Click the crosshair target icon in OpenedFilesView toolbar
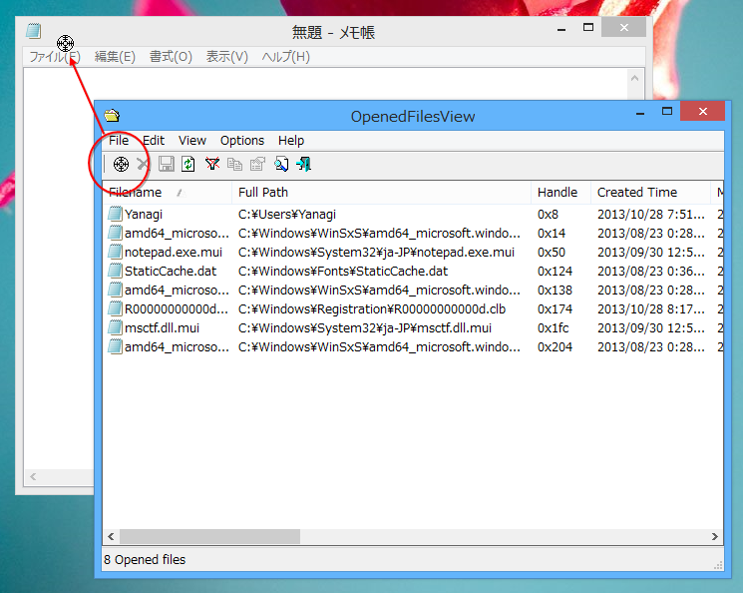 coord(121,164)
